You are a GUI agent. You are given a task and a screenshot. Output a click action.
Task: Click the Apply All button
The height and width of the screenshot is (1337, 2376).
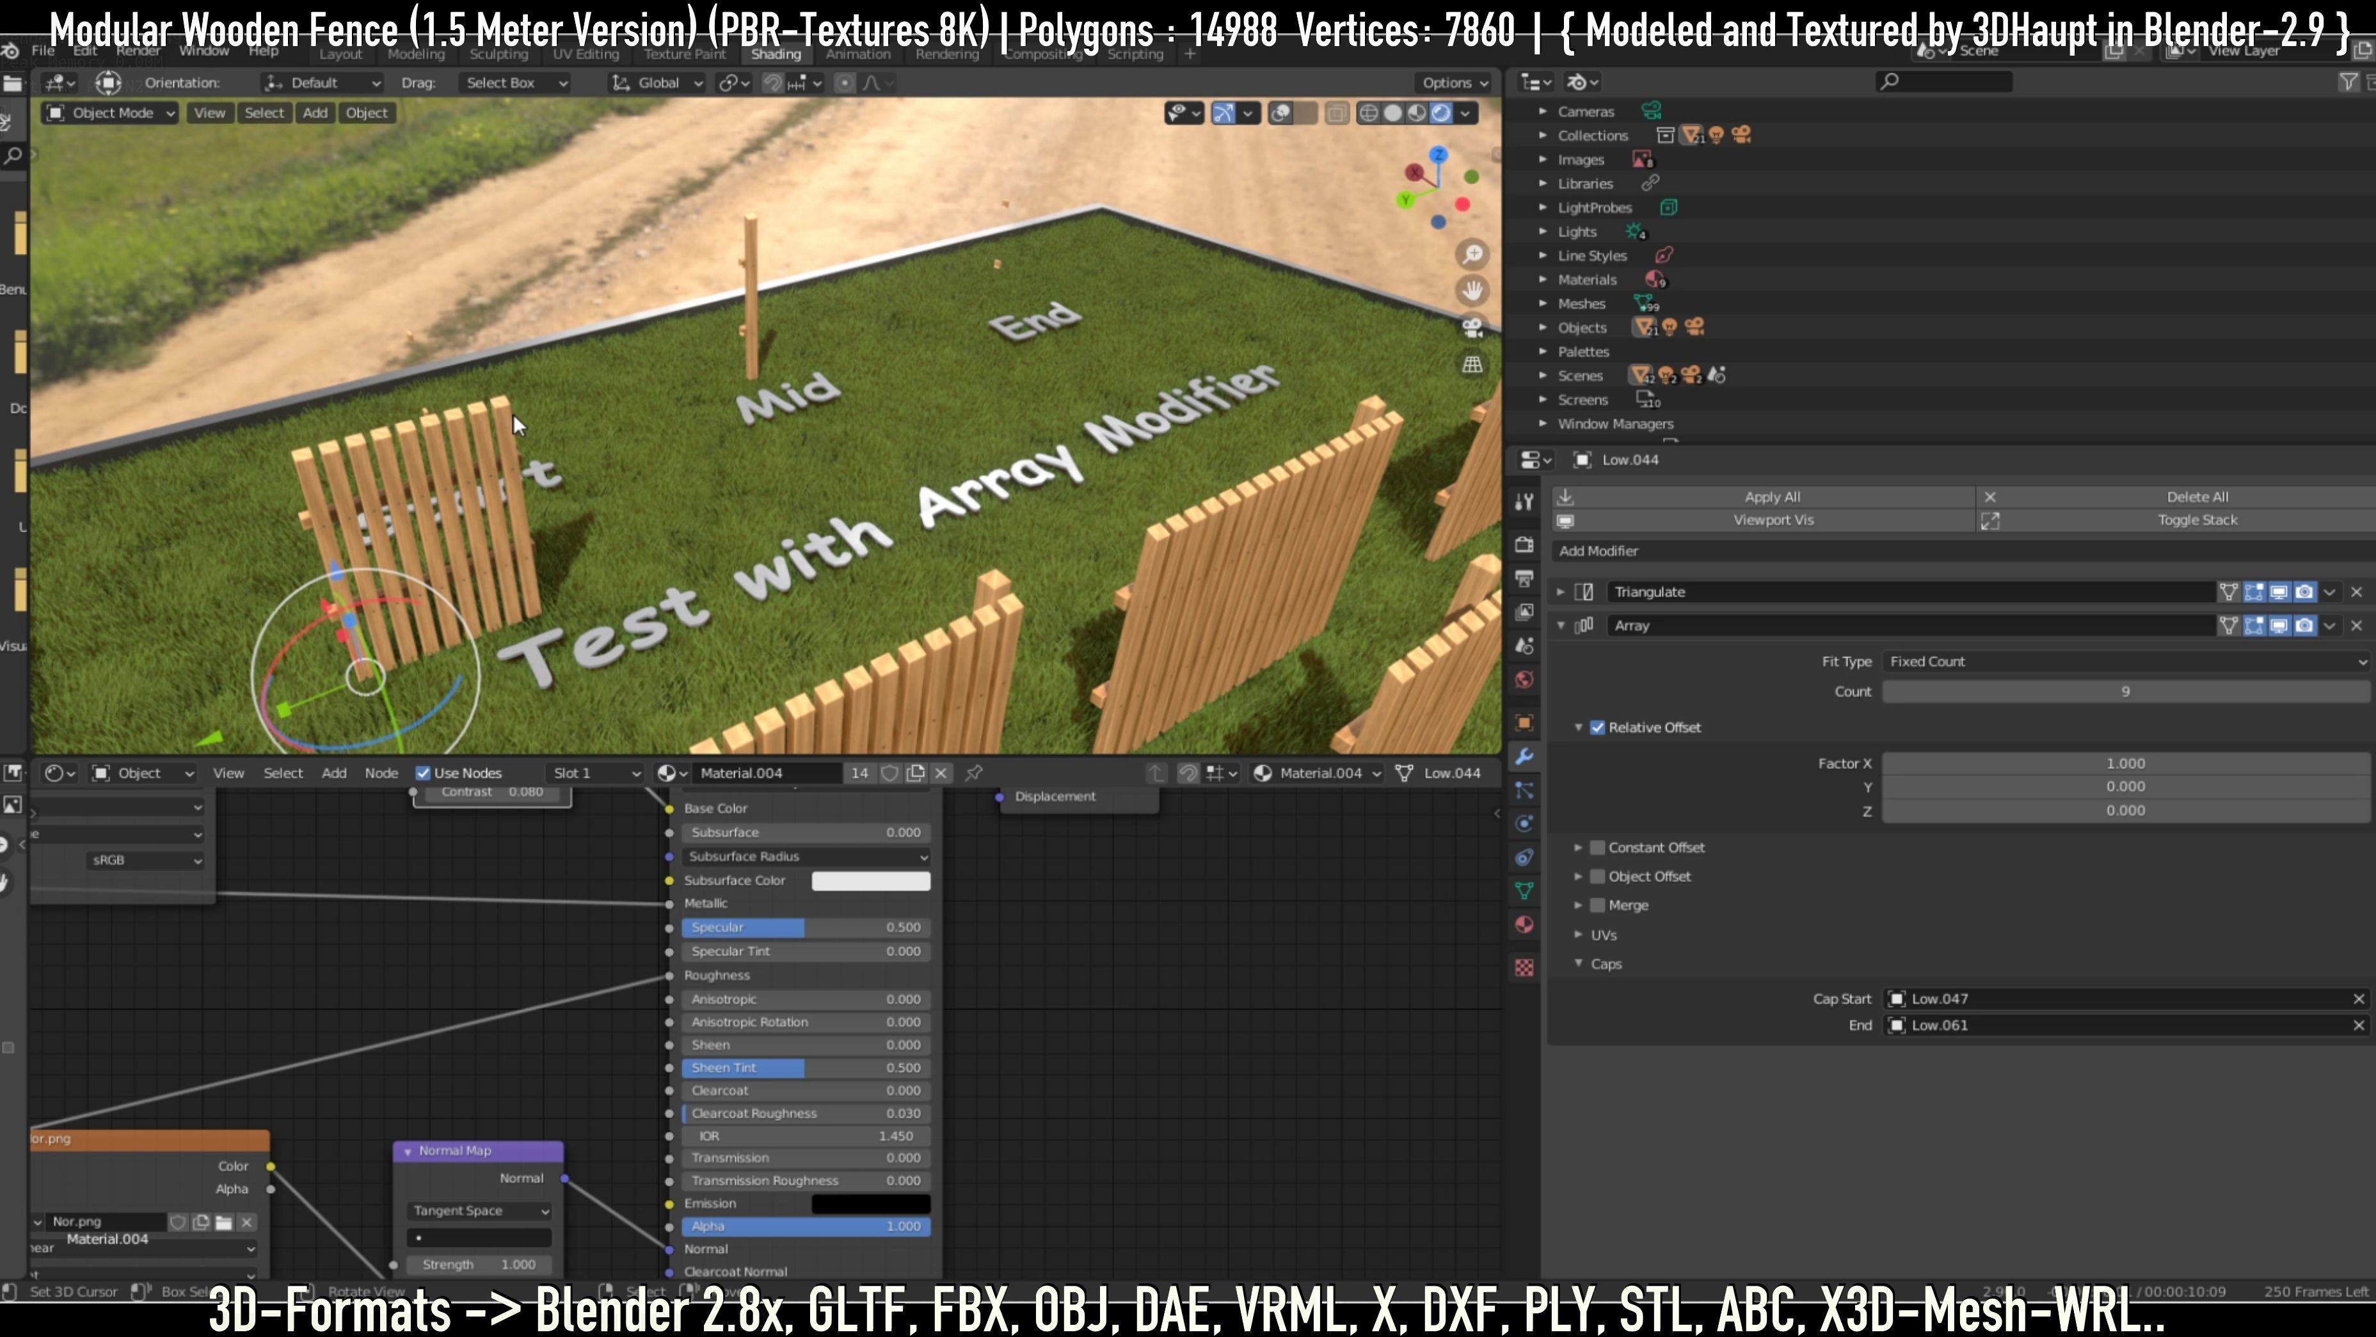(x=1762, y=497)
